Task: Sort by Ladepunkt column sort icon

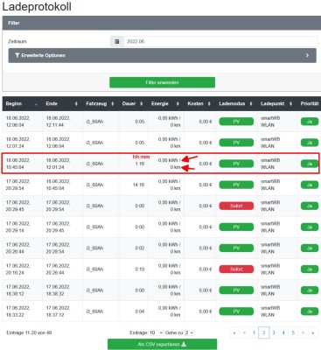Action: point(290,104)
